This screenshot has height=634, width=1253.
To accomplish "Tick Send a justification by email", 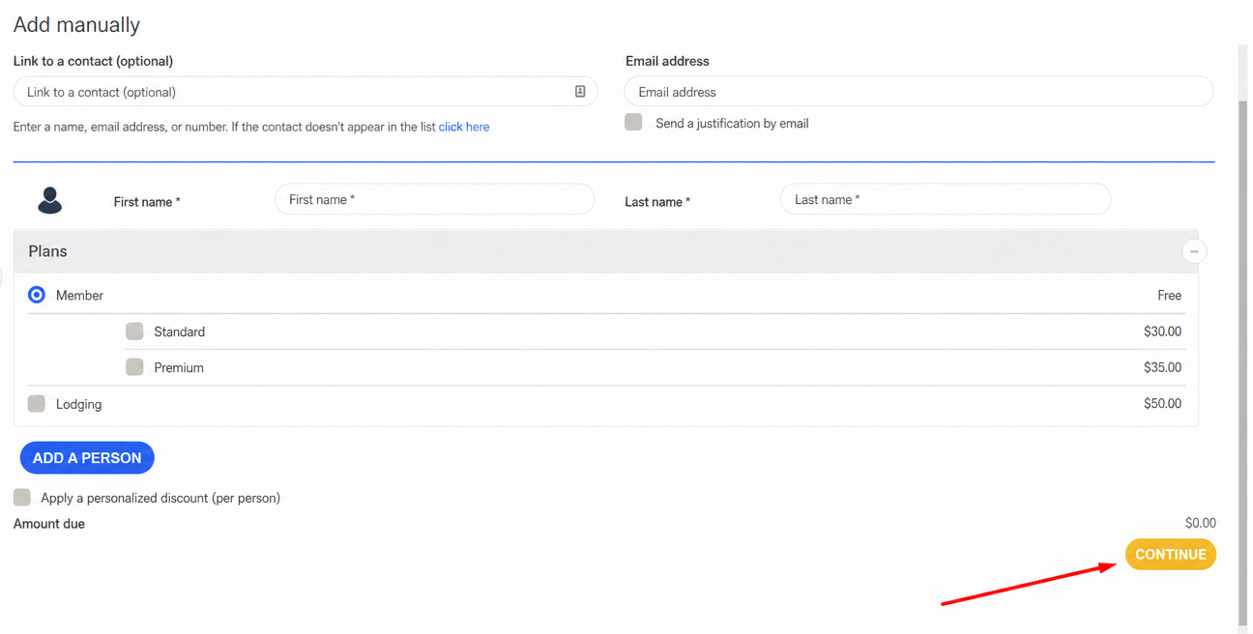I will point(633,122).
